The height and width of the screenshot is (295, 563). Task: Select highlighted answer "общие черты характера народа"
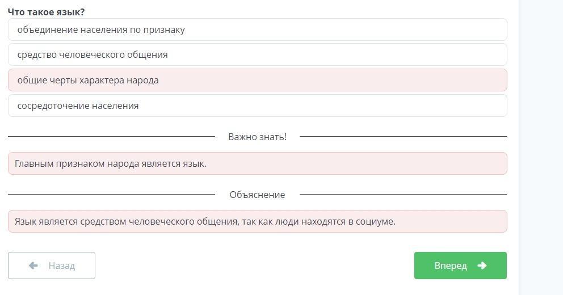tap(257, 80)
